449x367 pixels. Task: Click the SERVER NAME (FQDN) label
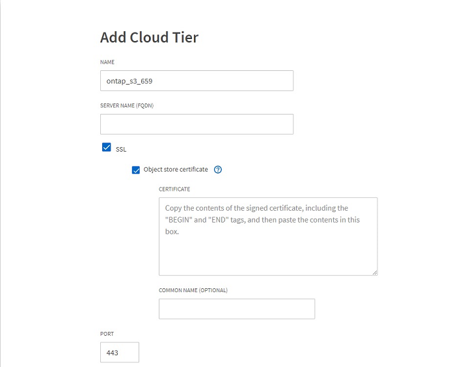click(x=127, y=105)
